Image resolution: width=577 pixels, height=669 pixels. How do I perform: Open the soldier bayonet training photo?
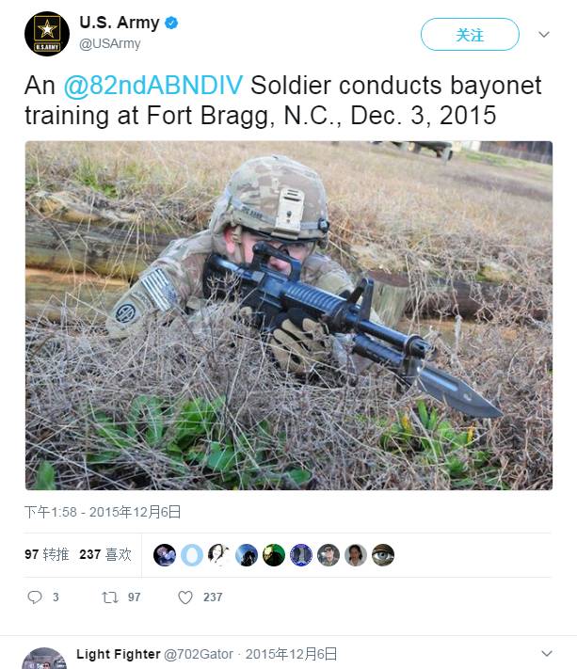pyautogui.click(x=288, y=315)
